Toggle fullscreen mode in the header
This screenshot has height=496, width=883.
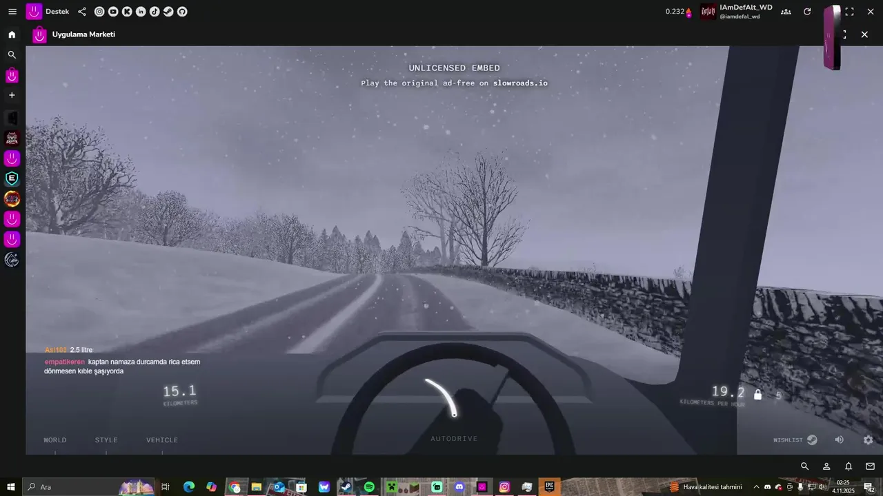point(849,12)
